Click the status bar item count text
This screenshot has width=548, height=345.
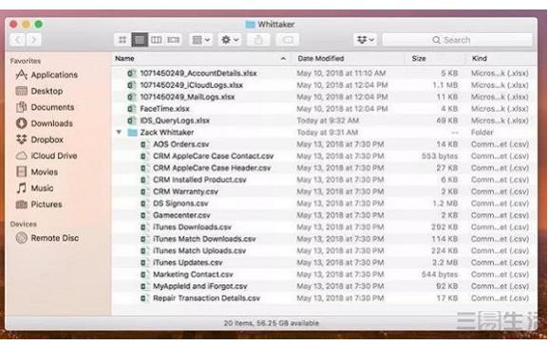click(x=272, y=323)
